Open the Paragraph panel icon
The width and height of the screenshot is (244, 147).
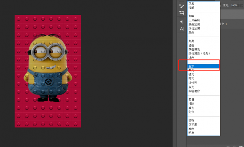(x=182, y=22)
